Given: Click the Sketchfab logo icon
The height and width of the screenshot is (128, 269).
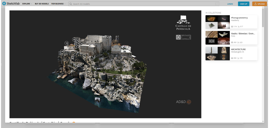Looking at the screenshot, I should (4, 4).
